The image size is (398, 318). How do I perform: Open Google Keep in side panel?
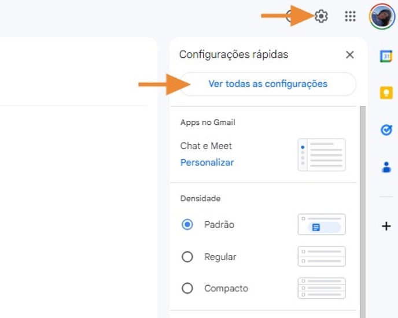click(x=386, y=93)
